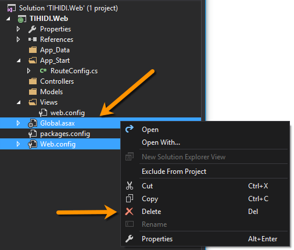Select the packages.config file

tap(65, 134)
